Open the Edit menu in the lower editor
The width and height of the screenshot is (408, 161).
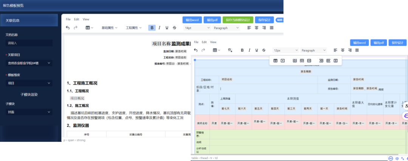click(204, 42)
